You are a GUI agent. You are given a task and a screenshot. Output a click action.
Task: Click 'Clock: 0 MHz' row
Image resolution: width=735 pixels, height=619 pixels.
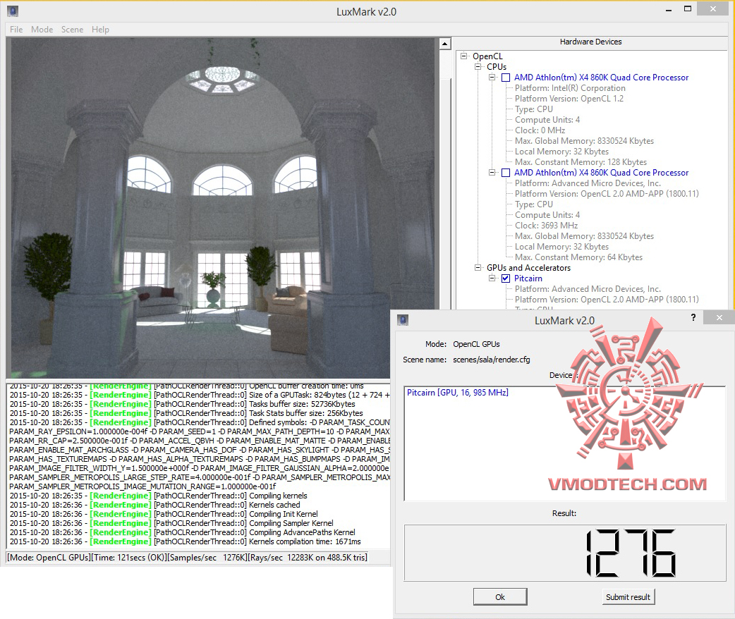pyautogui.click(x=540, y=130)
